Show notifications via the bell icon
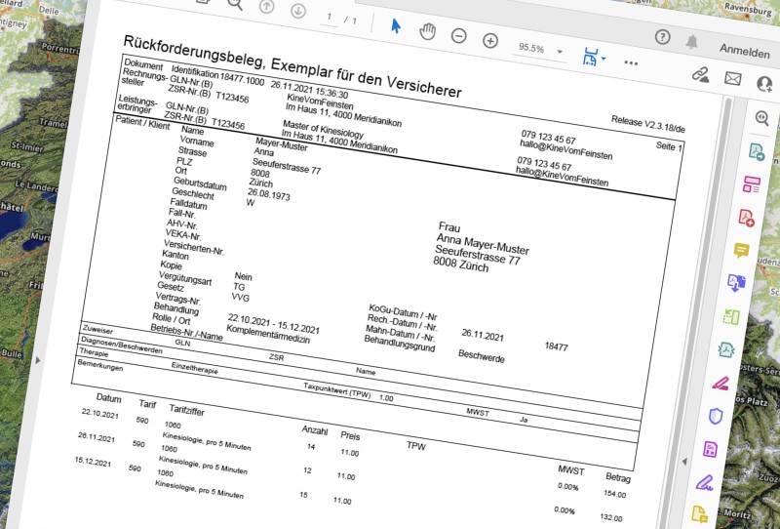 click(x=691, y=42)
